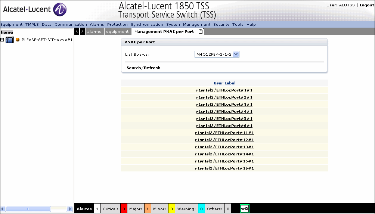This screenshot has height=214, width=375.
Task: Click the PNAC per Port panel title
Action: tap(140, 42)
